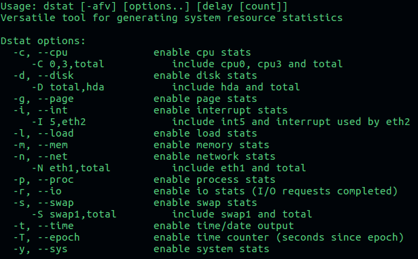Image resolution: width=418 pixels, height=259 pixels.
Task: Click the '--int' option text
Action: [52, 110]
